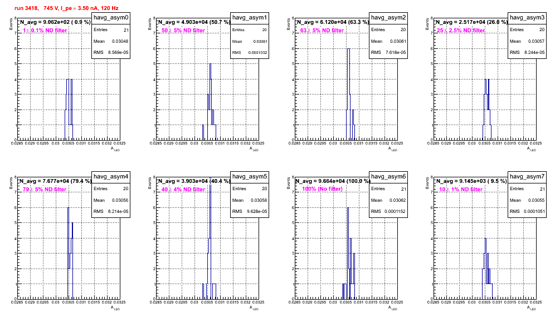The image size is (555, 318).
Task: Click N_avg = 3.903e+04 label
Action: pyautogui.click(x=194, y=181)
